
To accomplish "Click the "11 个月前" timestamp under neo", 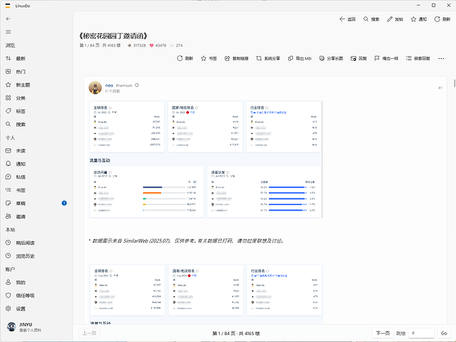I will [112, 91].
